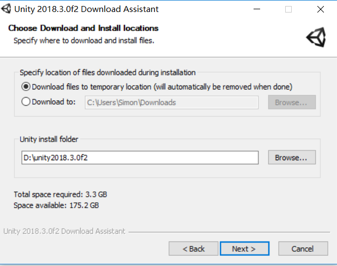Click the Unity logo in header
Screen dimensions: 337x266
[316, 37]
